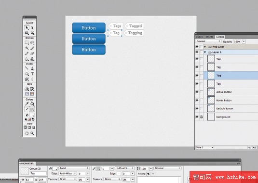Select the Magic Wand tool
Viewport: 258px width, 183px height.
pyautogui.click(x=27, y=48)
